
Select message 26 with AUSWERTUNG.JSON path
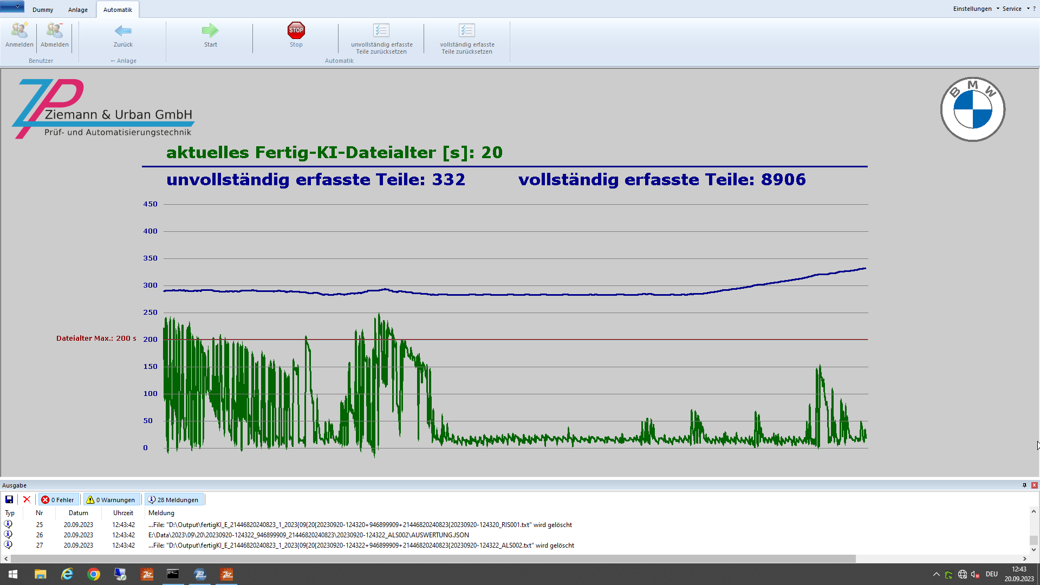pyautogui.click(x=515, y=535)
